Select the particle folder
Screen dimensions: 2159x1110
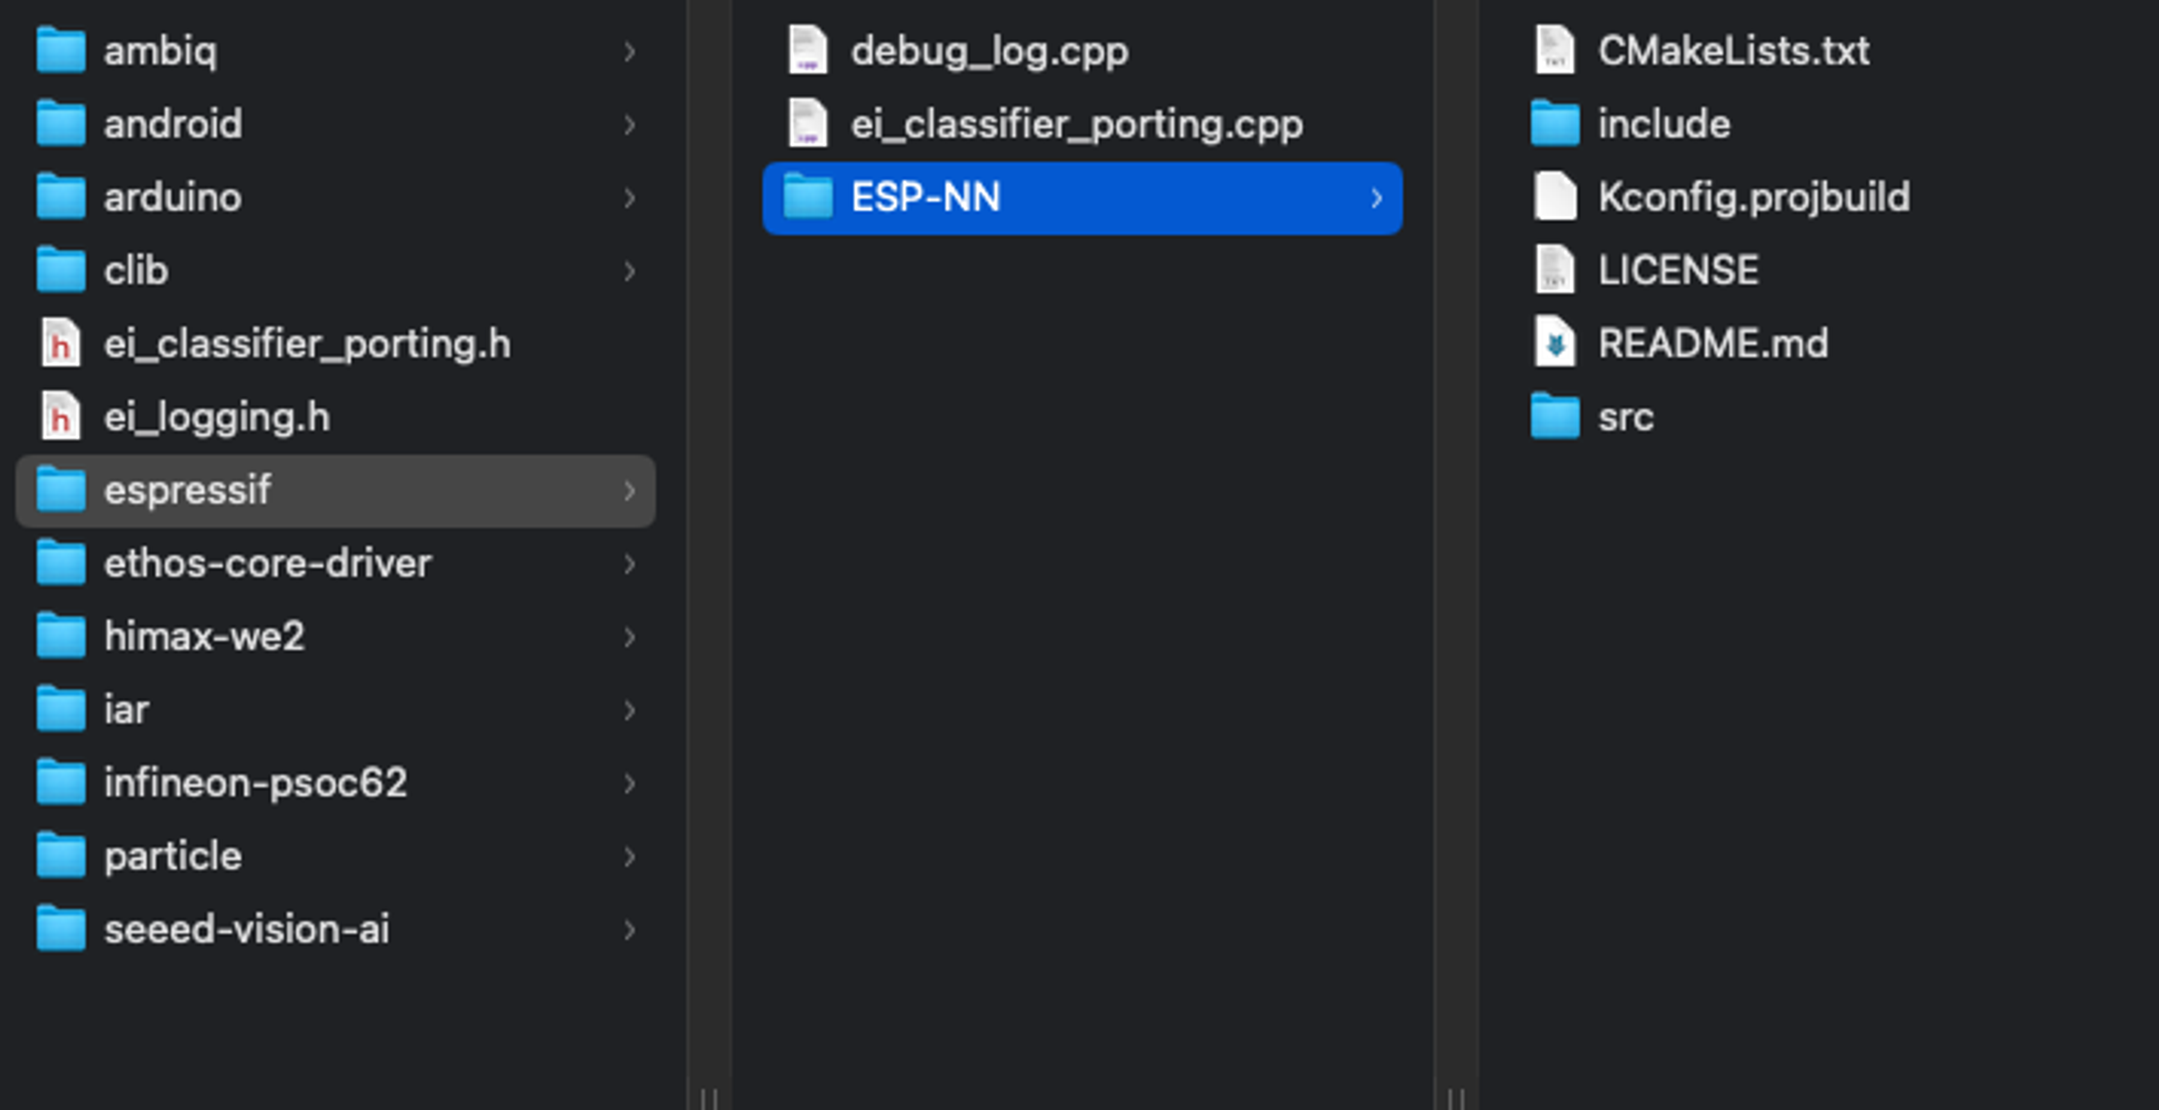[173, 856]
